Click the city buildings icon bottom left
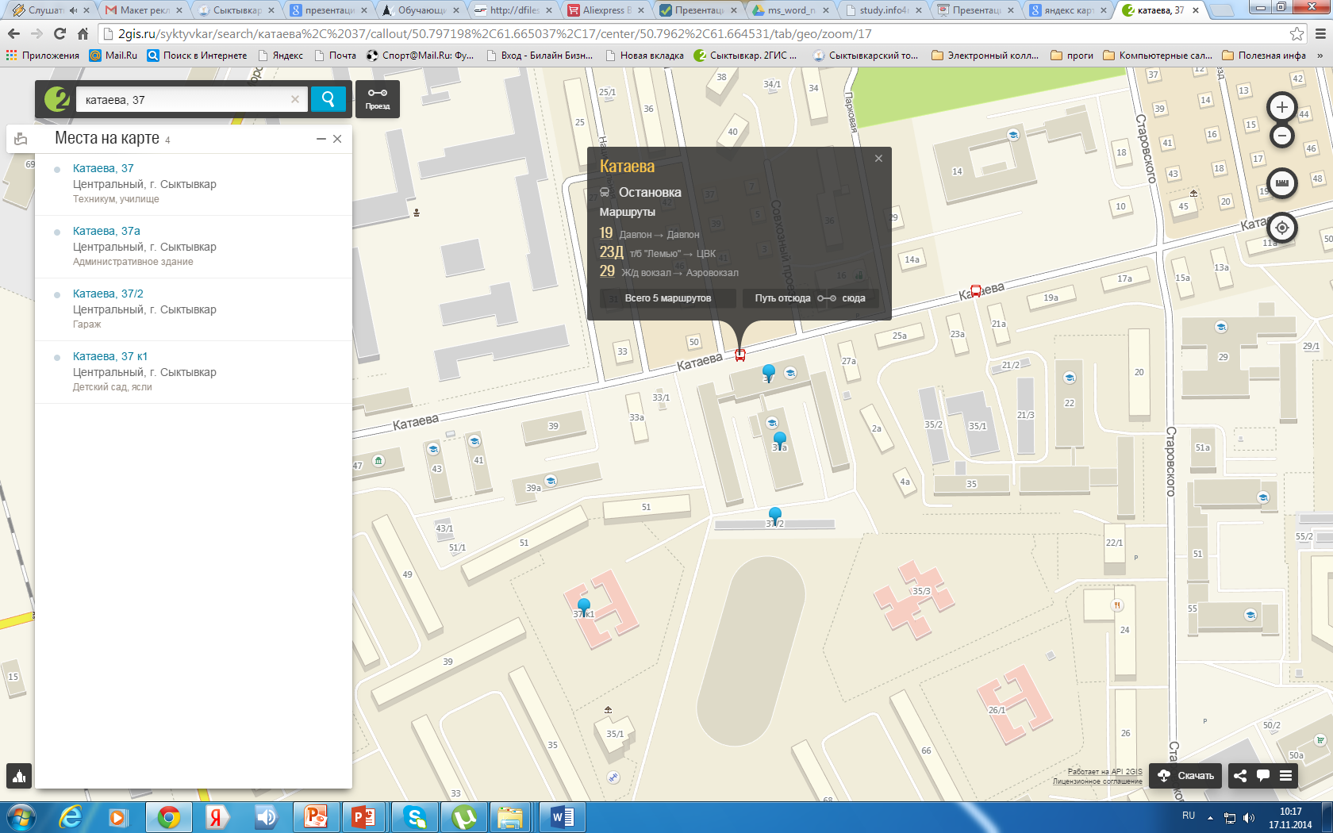The image size is (1333, 833). point(19,777)
